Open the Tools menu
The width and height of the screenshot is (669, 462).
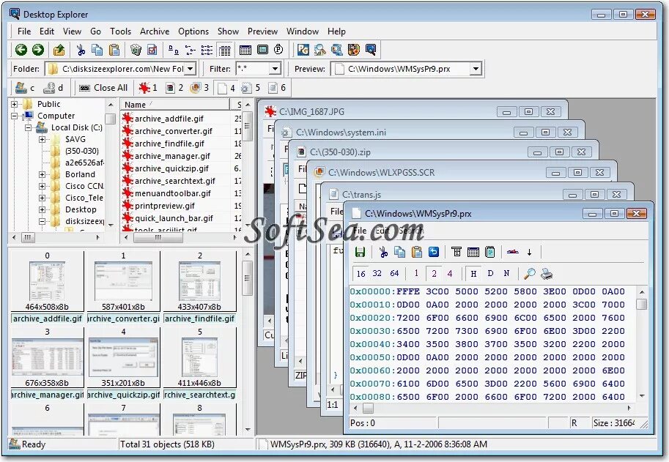coord(120,31)
